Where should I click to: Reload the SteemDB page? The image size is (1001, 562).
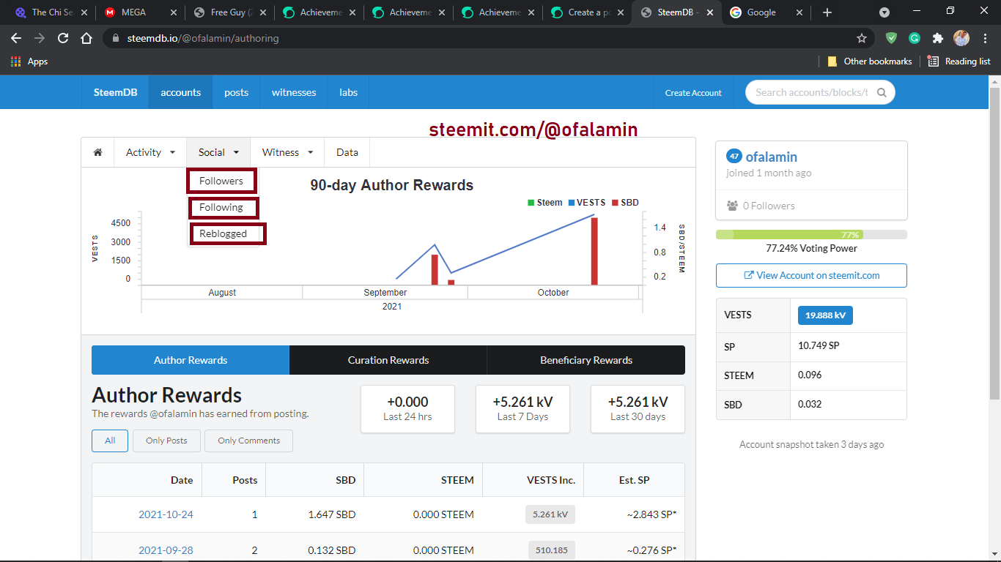(x=63, y=38)
